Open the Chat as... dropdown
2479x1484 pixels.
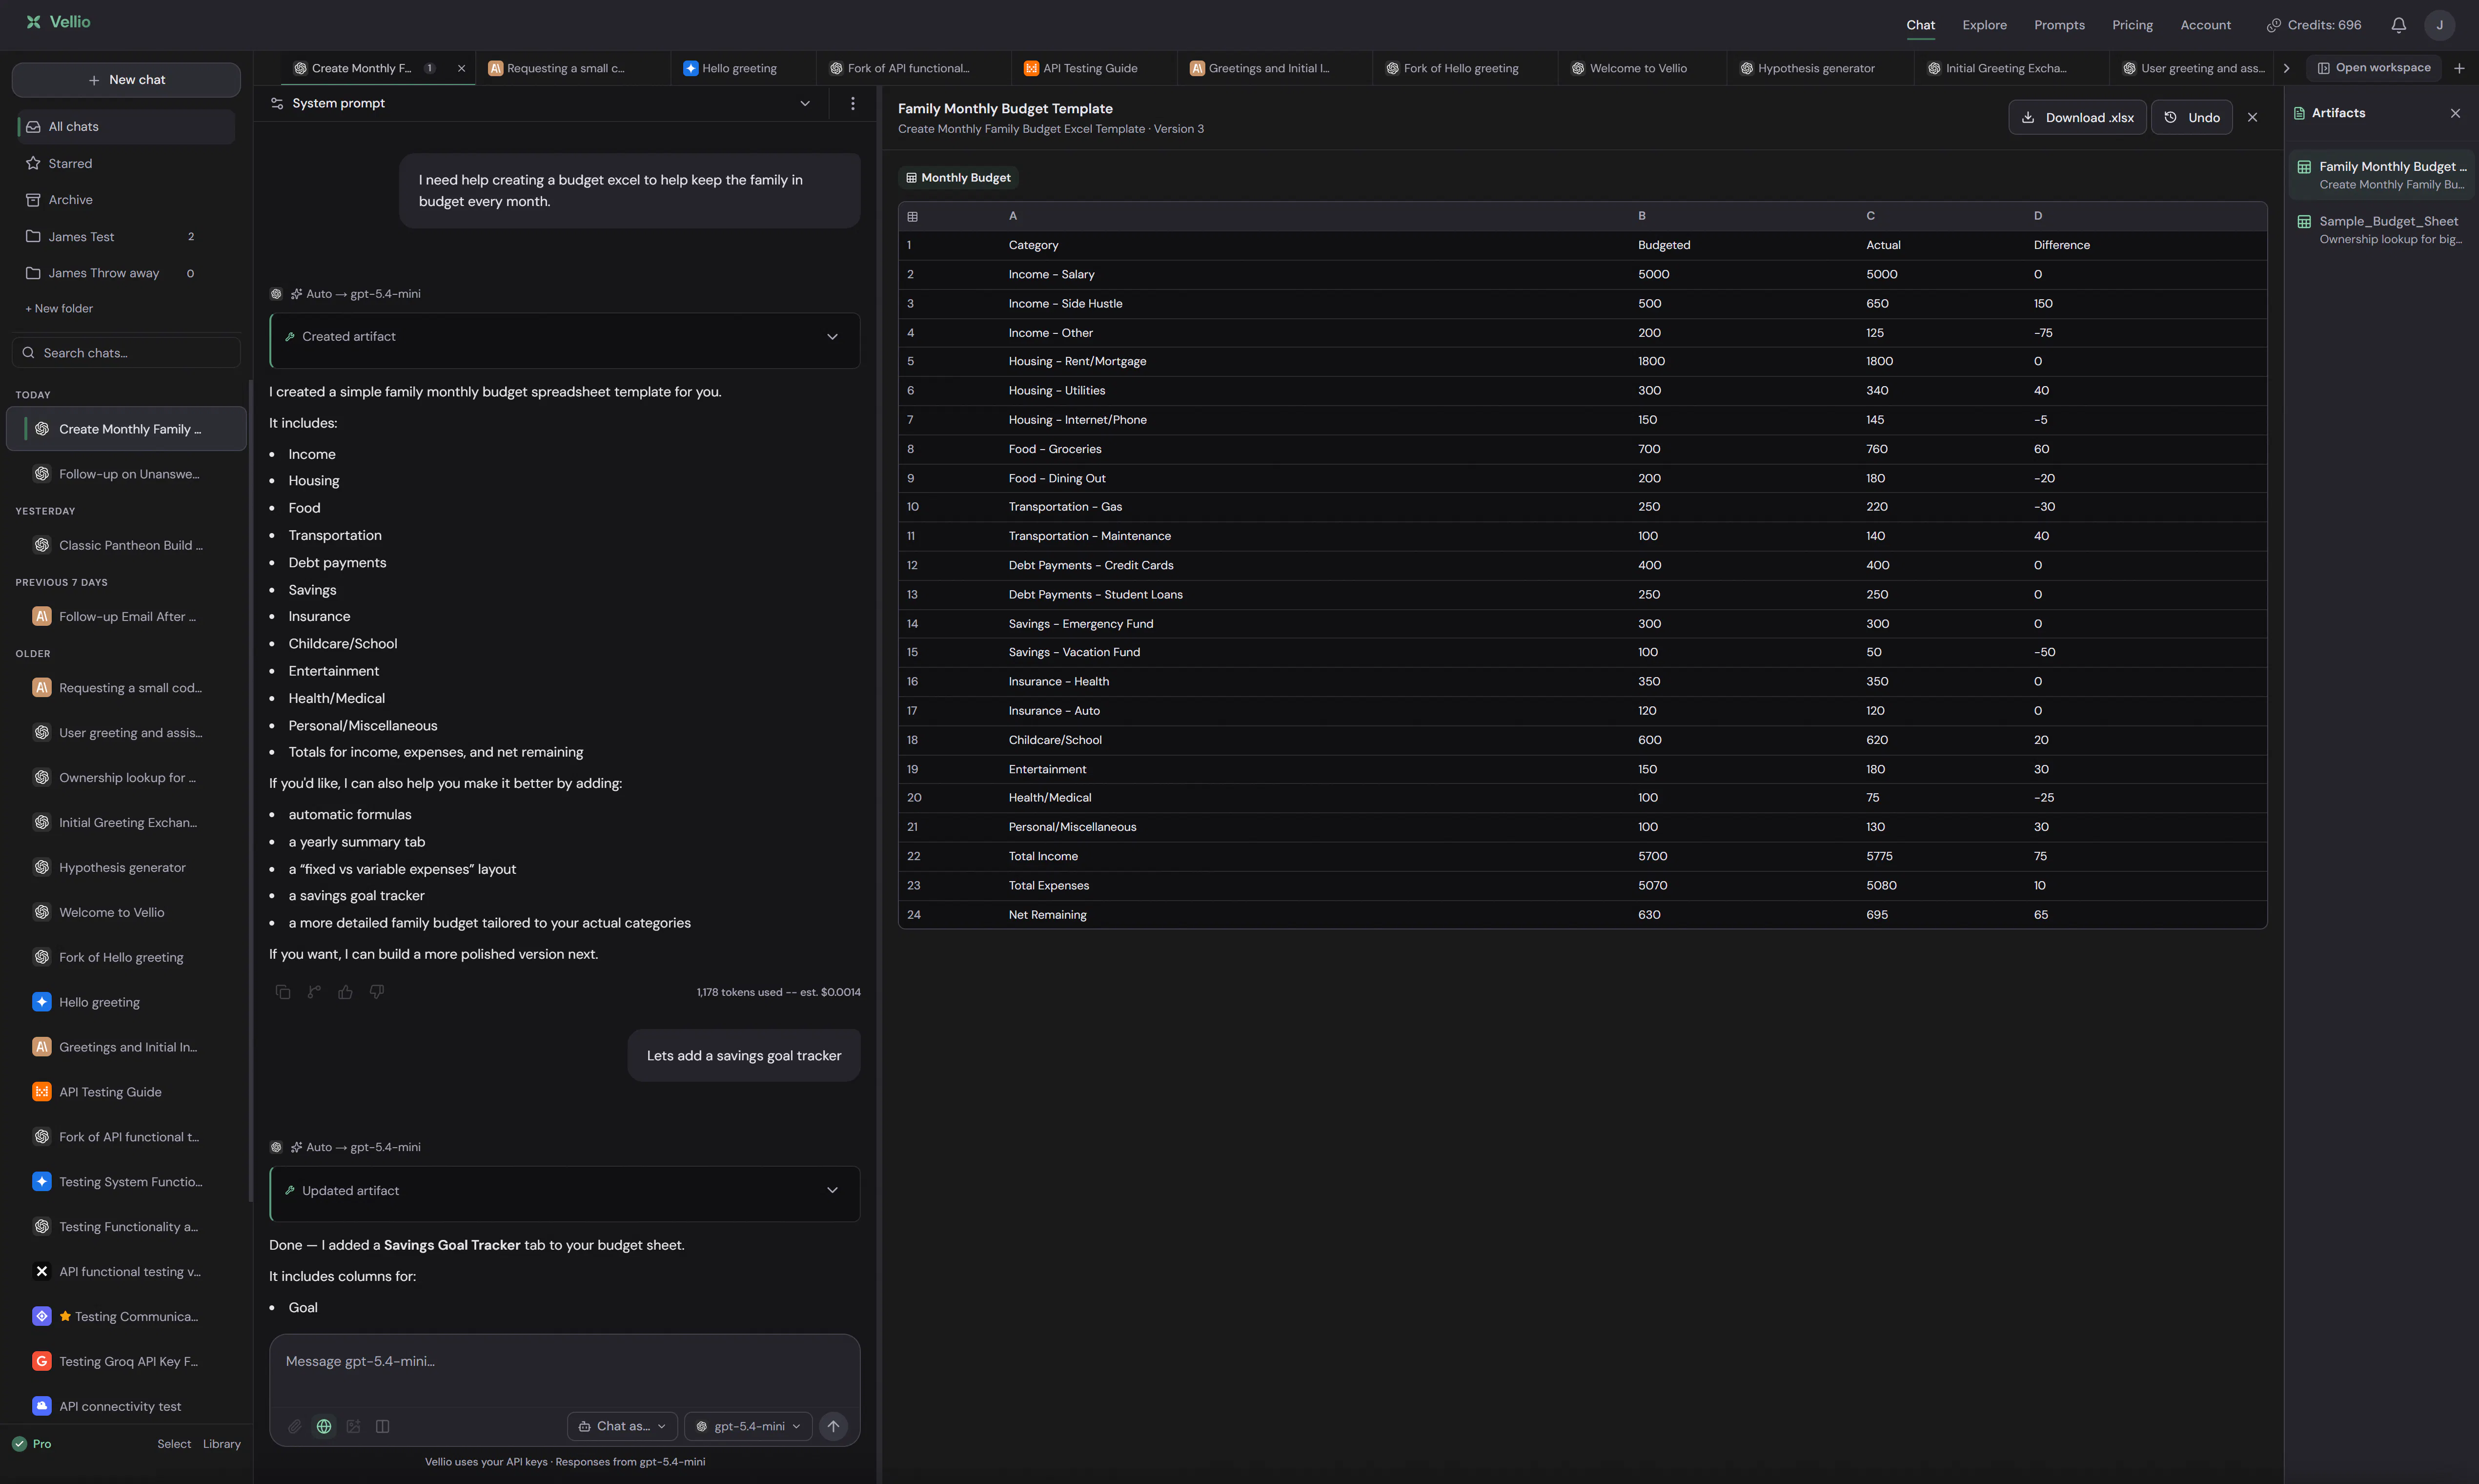pyautogui.click(x=622, y=1426)
